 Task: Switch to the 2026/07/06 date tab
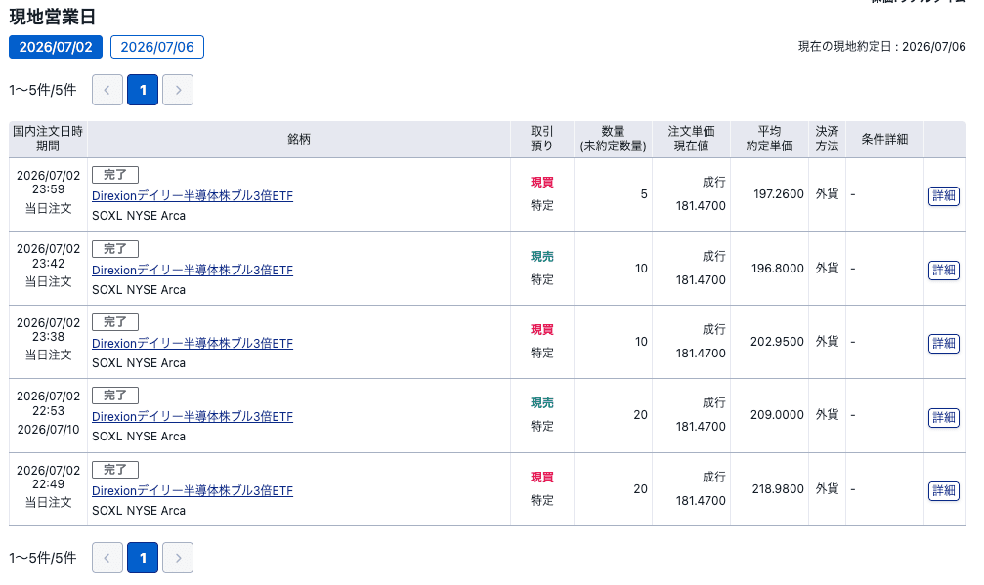(x=157, y=47)
